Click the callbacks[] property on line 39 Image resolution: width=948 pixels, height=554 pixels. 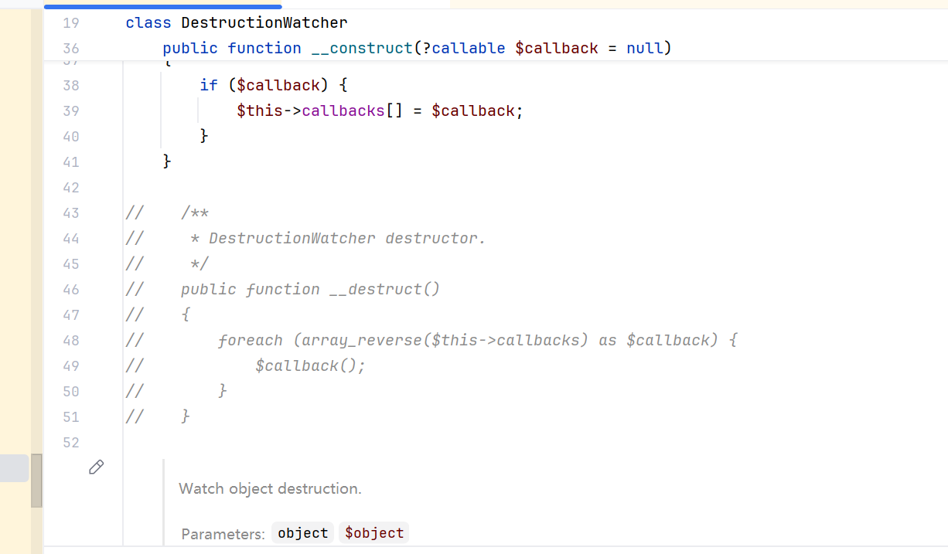353,110
